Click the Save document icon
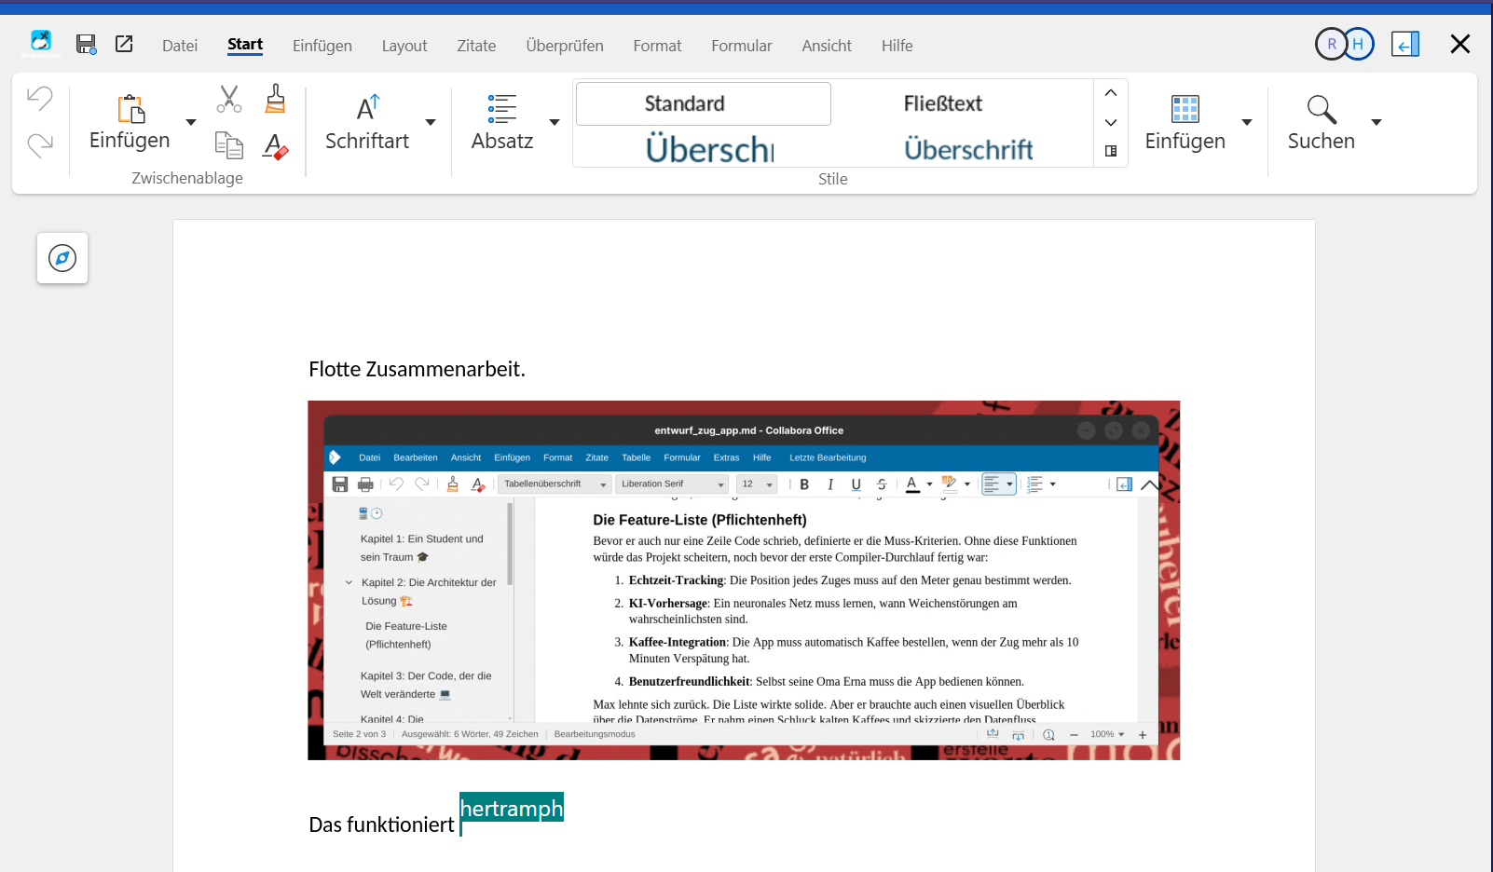Image resolution: width=1493 pixels, height=872 pixels. point(86,44)
